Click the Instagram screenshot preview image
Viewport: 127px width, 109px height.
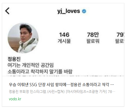coord(63,40)
